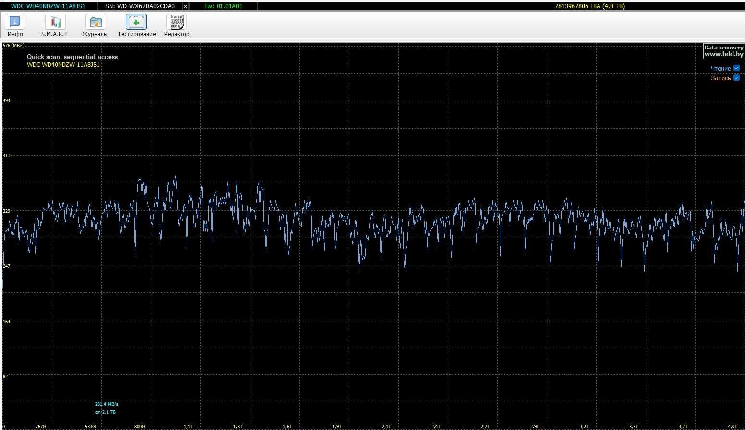Screen dimensions: 745x430
Task: Click the 329 axis label
Action: tap(7, 211)
